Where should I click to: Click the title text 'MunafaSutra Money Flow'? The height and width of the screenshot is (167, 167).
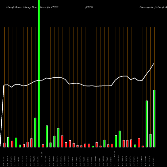tap(22, 7)
